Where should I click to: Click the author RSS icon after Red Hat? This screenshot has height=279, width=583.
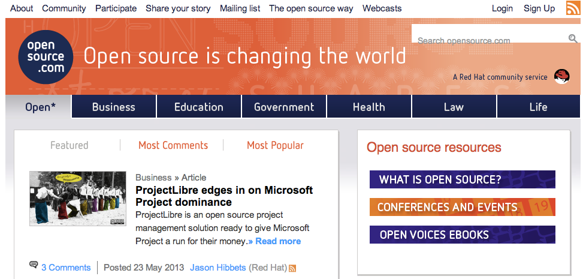[x=292, y=268]
